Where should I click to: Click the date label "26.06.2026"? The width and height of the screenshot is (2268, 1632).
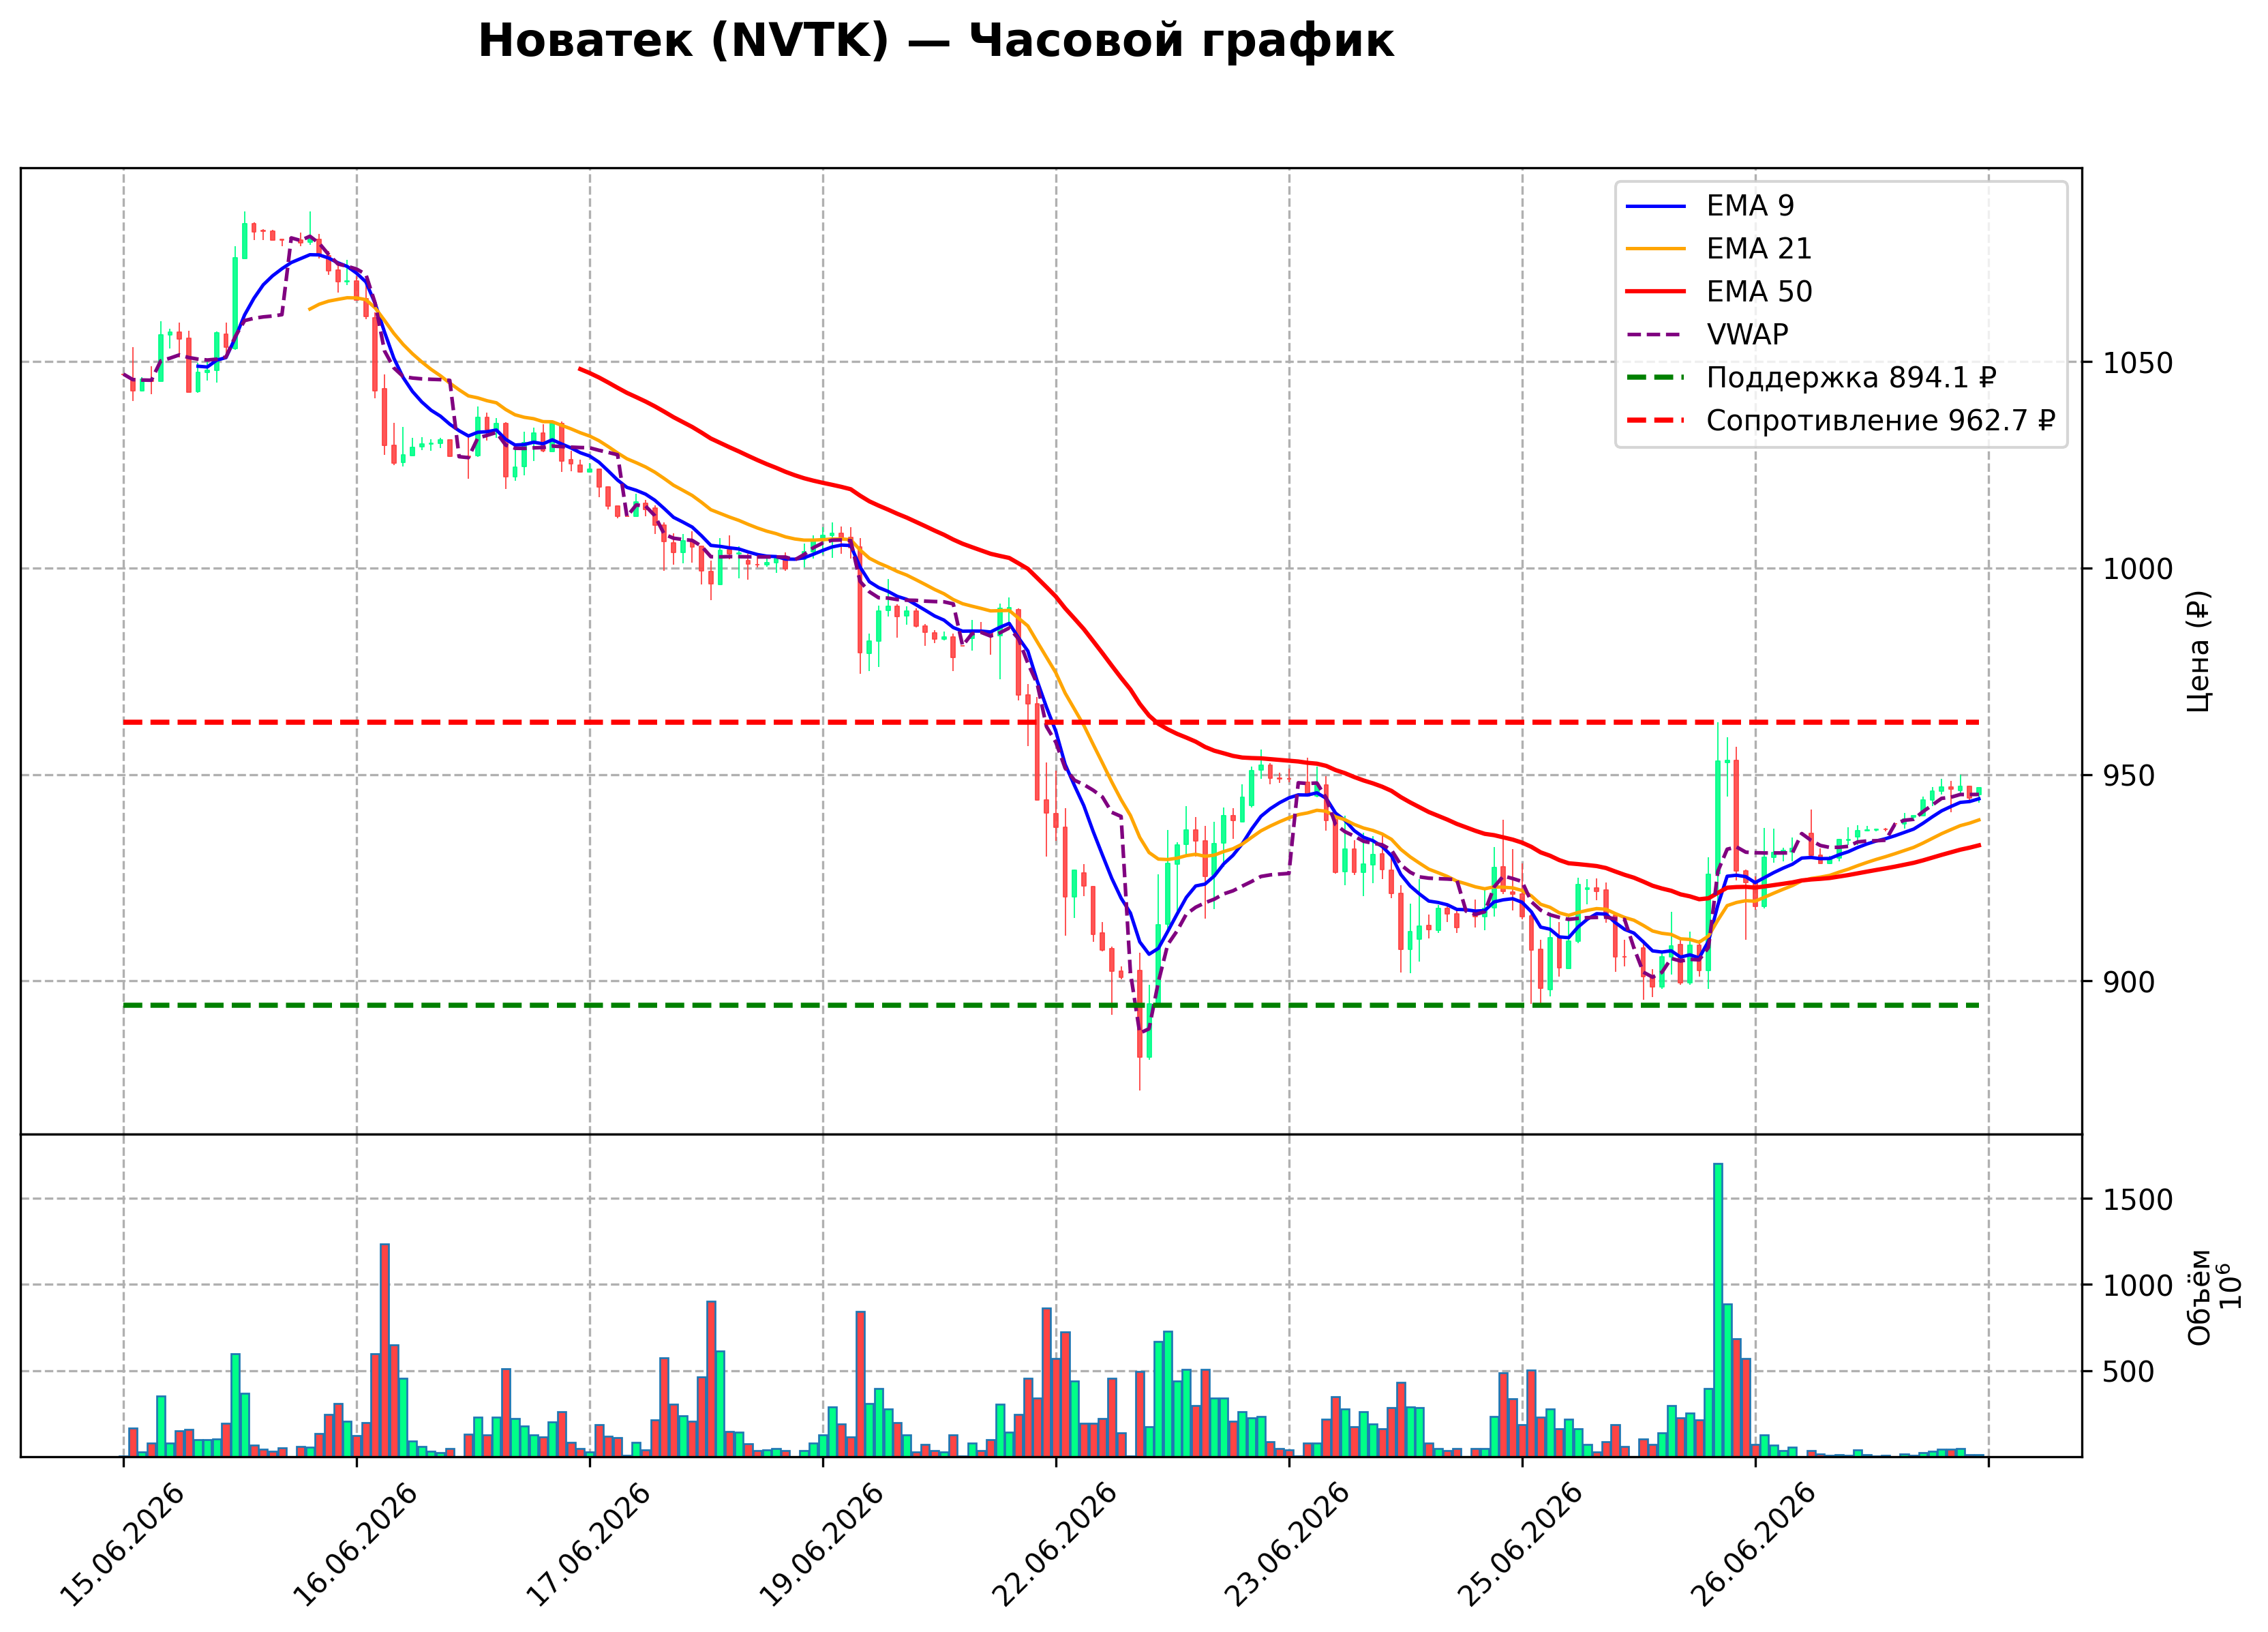(x=1754, y=1545)
